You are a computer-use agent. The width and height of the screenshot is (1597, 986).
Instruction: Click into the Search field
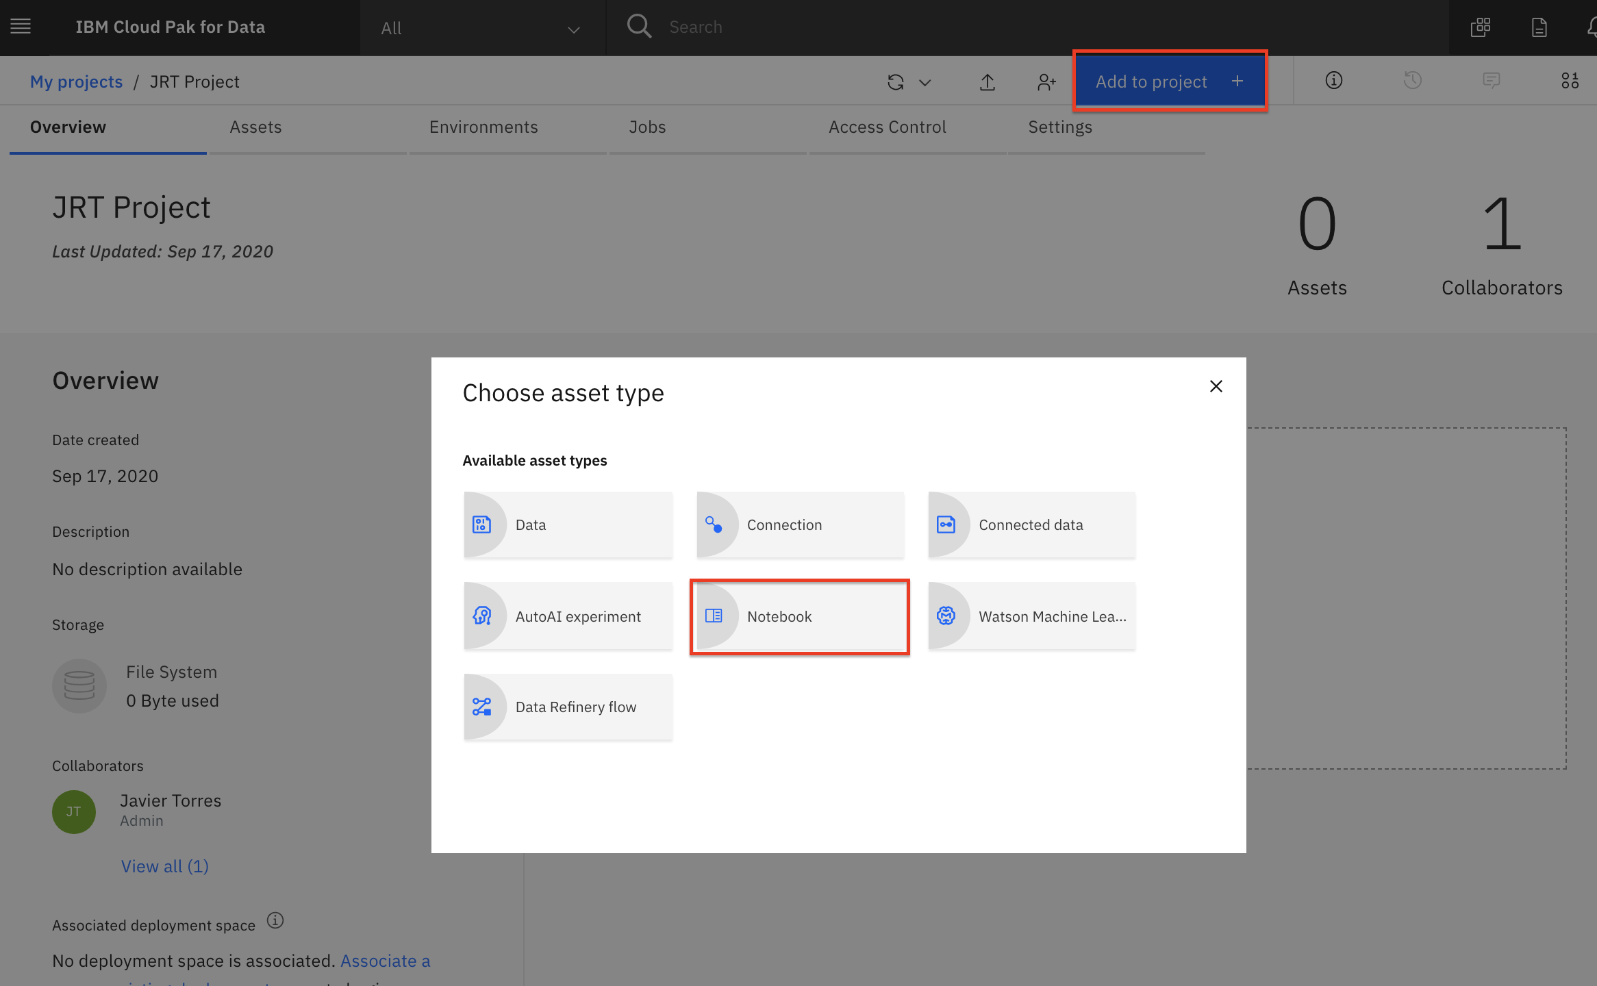tap(1027, 27)
